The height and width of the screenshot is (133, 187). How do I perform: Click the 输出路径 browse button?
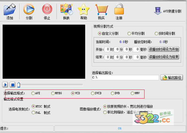(x=172, y=78)
